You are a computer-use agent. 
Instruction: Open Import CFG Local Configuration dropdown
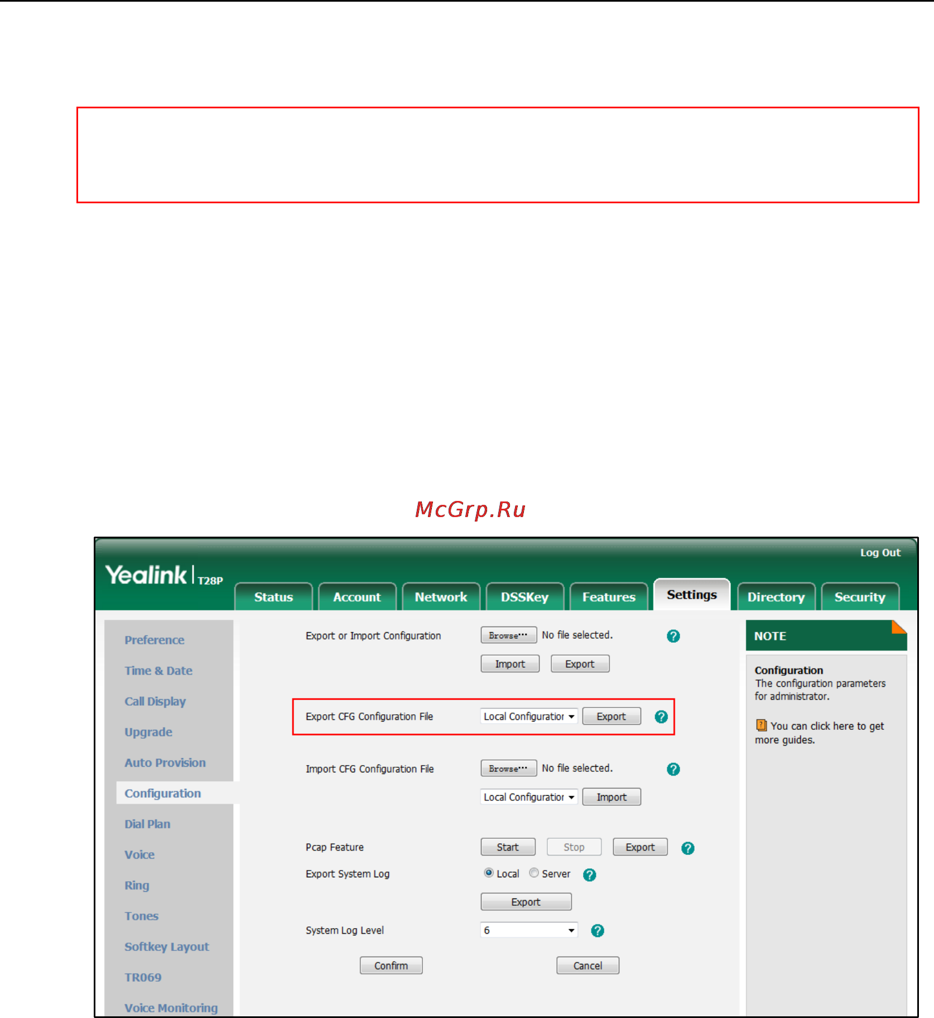pyautogui.click(x=528, y=797)
